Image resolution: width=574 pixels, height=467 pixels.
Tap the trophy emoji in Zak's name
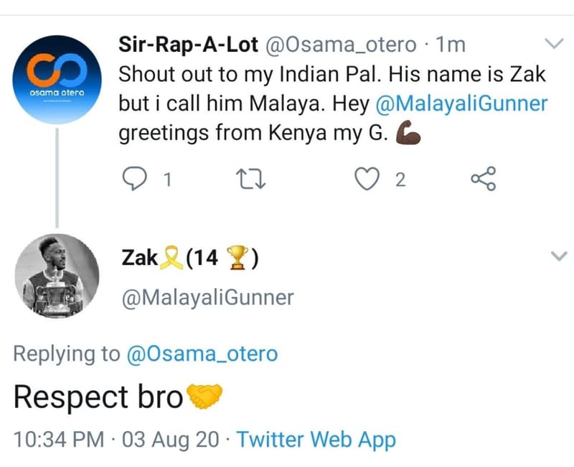[x=237, y=256]
